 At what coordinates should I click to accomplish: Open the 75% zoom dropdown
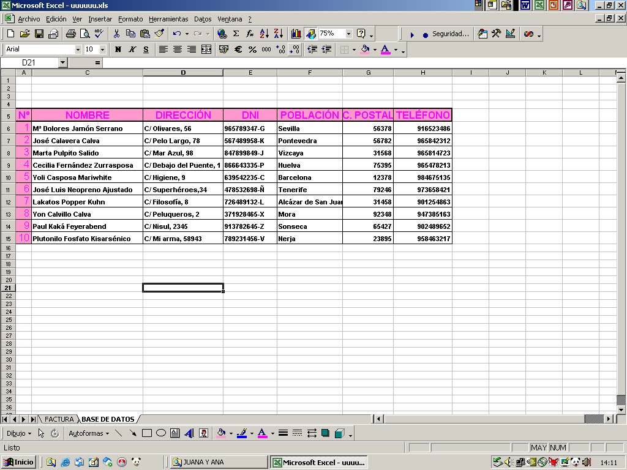click(x=348, y=33)
